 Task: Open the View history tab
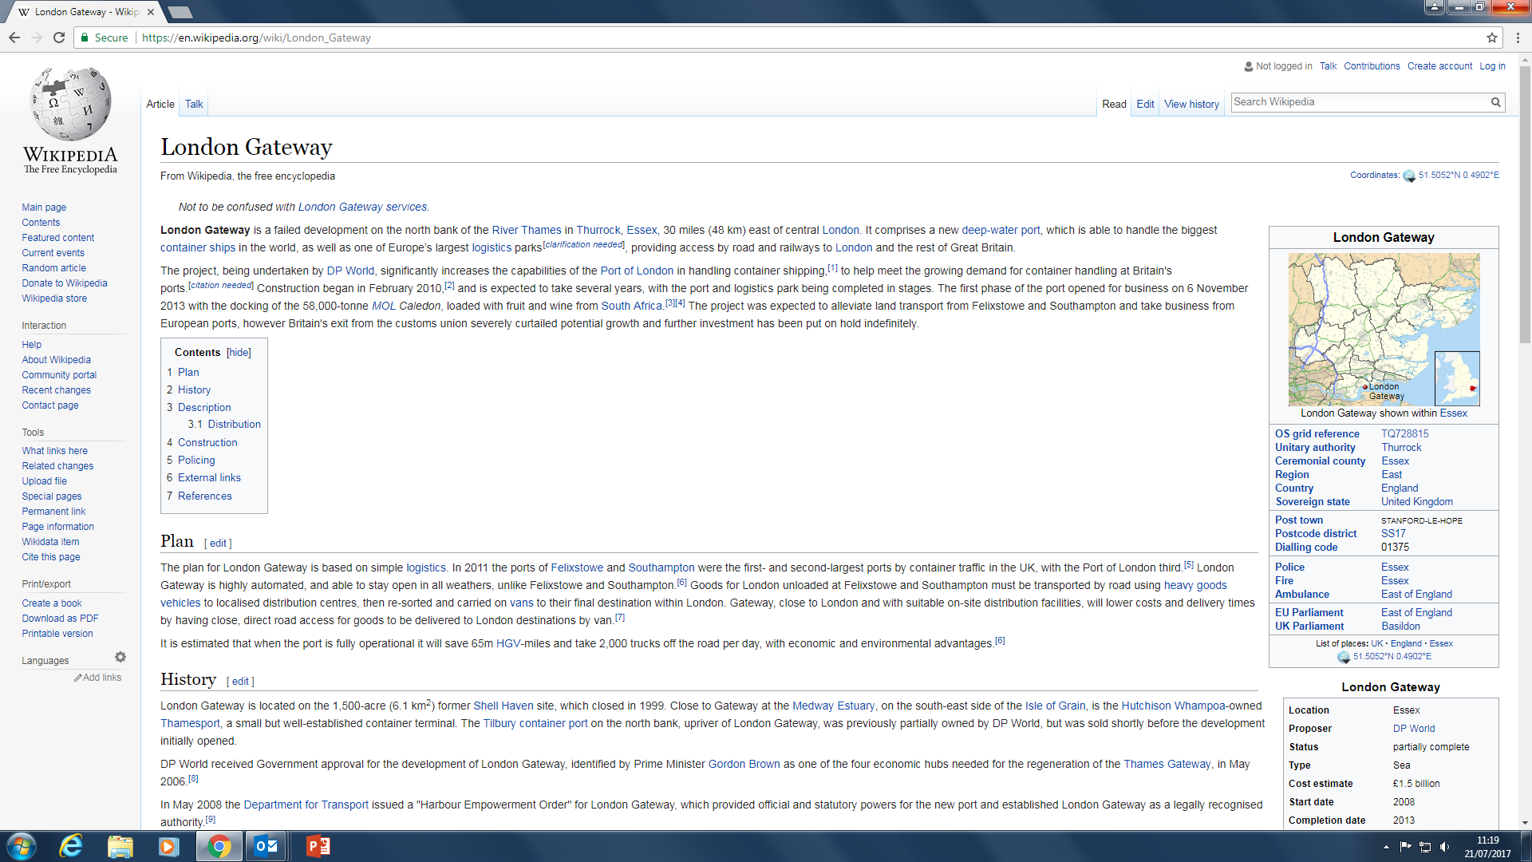[1191, 105]
